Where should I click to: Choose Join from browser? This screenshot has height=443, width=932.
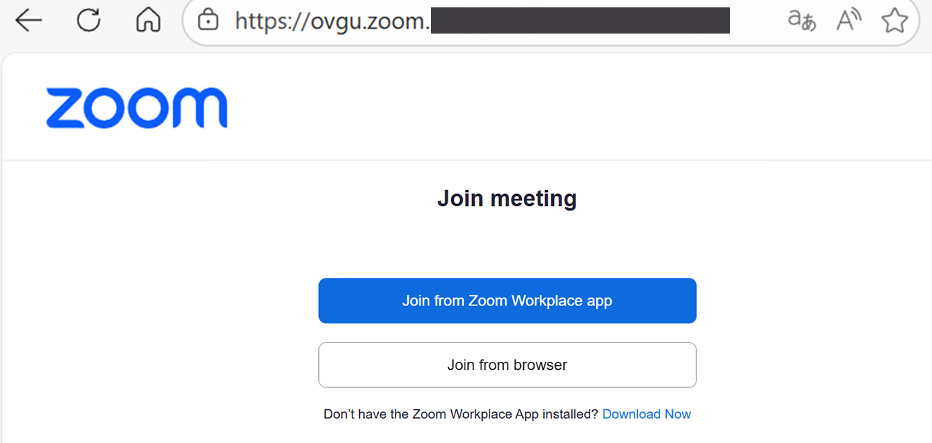(507, 365)
